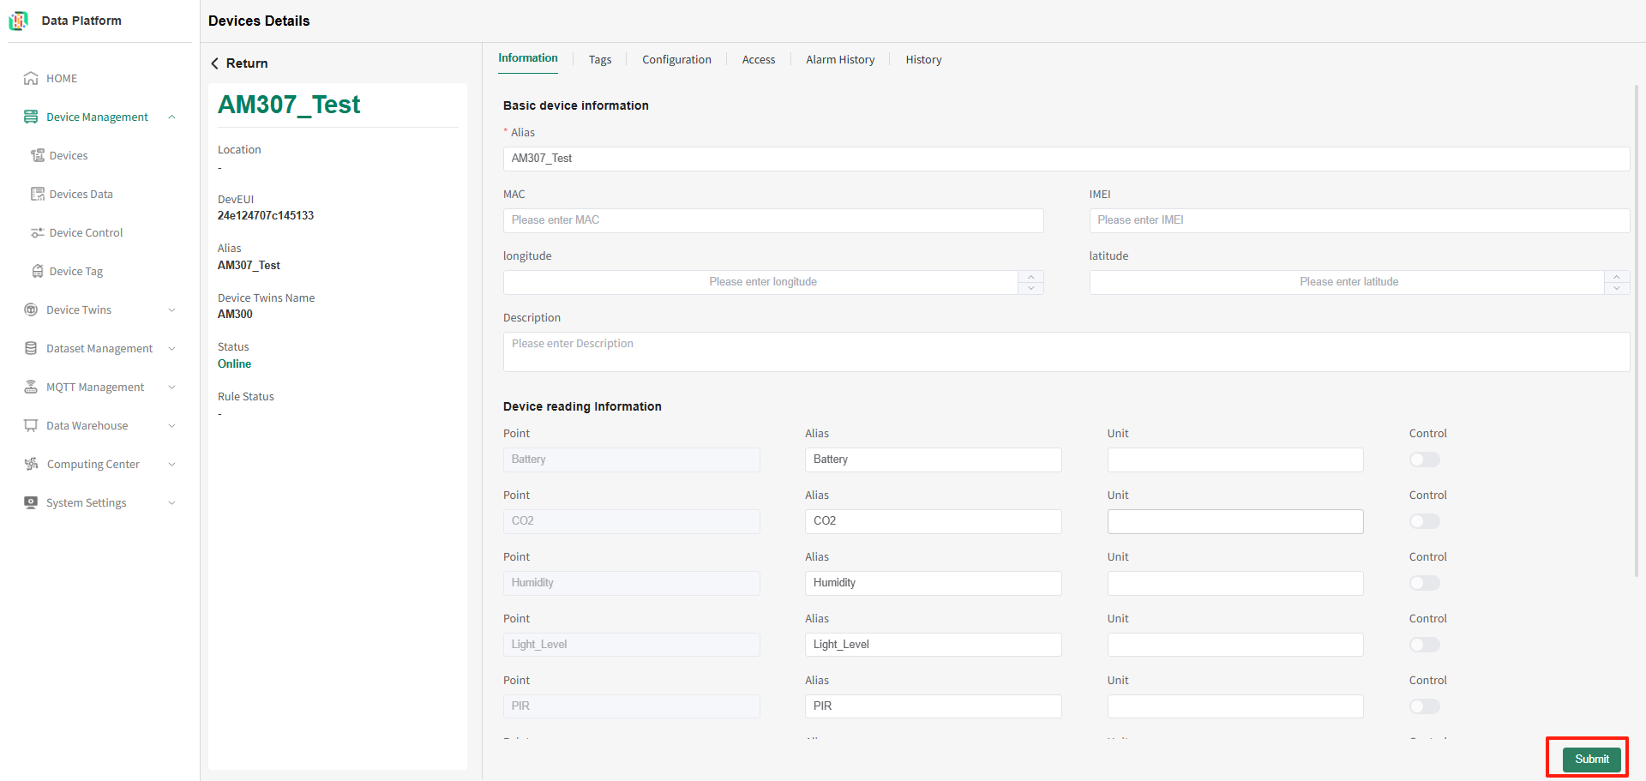This screenshot has height=781, width=1646.
Task: Collapse the Device Management menu chevron
Action: [x=171, y=117]
